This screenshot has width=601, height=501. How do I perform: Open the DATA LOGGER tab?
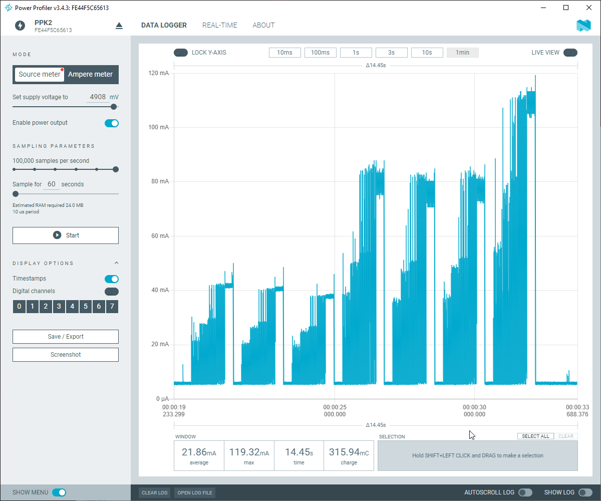tap(164, 25)
